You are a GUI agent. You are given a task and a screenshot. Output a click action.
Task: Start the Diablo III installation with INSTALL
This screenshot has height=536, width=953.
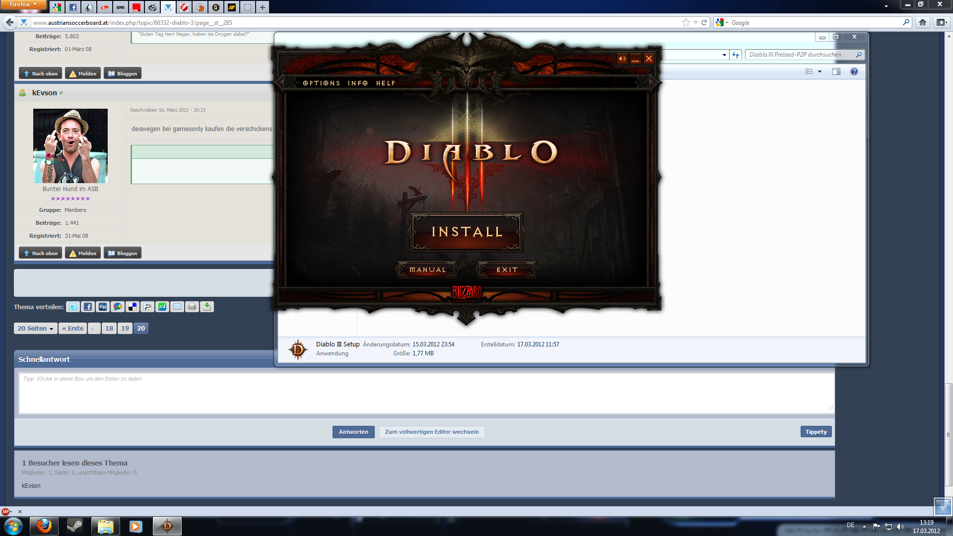(x=467, y=232)
